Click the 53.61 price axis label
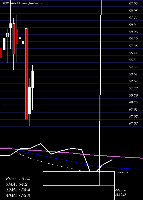The width and height of the screenshot is (143, 200). [x=133, y=74]
